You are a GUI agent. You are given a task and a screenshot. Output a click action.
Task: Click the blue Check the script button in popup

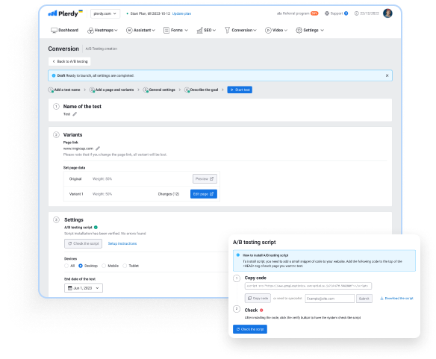(x=250, y=329)
